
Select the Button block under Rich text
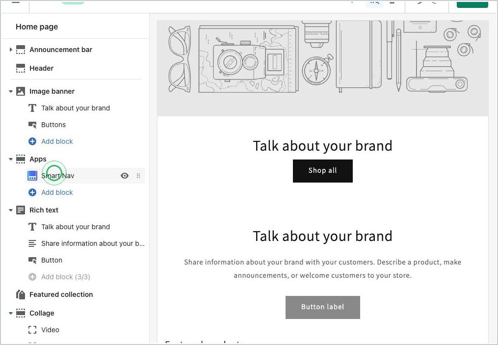[52, 261]
